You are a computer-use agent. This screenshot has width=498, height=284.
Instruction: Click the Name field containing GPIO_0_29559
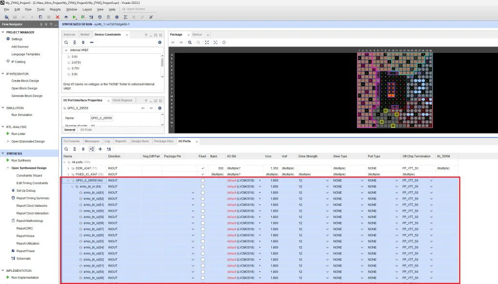(101, 118)
